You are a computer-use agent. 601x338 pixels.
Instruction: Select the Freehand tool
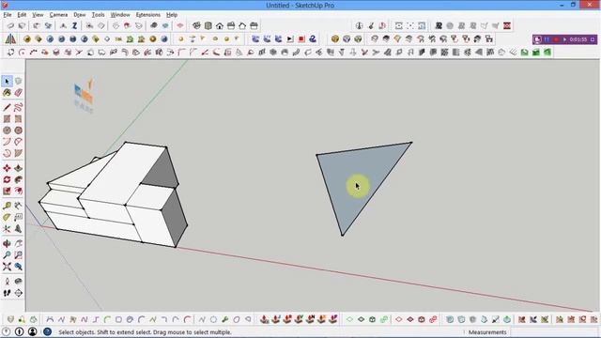click(18, 107)
